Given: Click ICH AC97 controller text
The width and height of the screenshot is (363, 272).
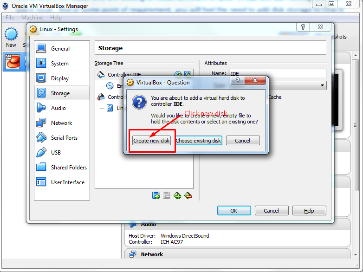Looking at the screenshot, I should pyautogui.click(x=172, y=242).
